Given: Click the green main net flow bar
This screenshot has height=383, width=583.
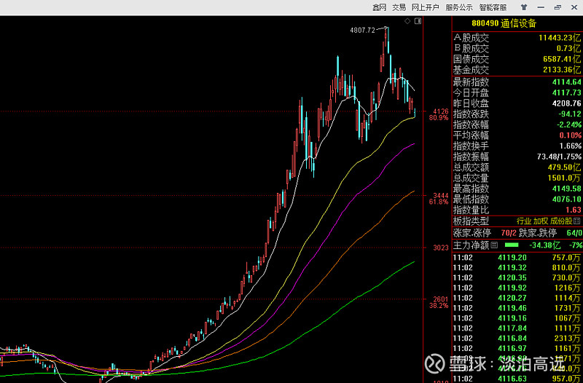Looking at the screenshot, I should [x=512, y=245].
